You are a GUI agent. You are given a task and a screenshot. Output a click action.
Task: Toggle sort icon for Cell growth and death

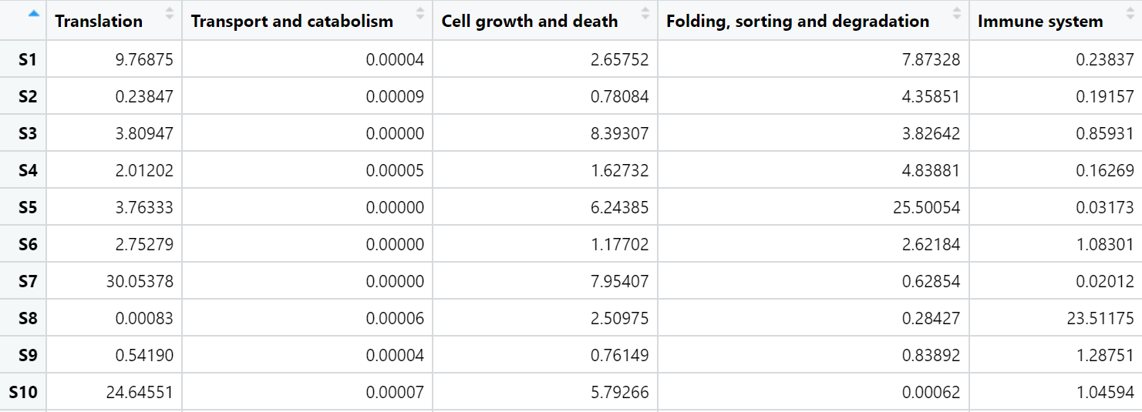click(x=645, y=13)
